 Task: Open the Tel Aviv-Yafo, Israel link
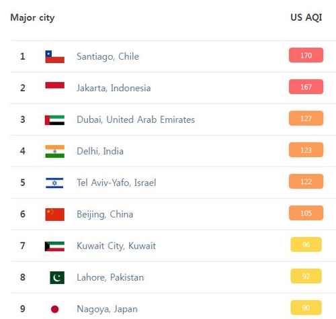pyautogui.click(x=116, y=183)
